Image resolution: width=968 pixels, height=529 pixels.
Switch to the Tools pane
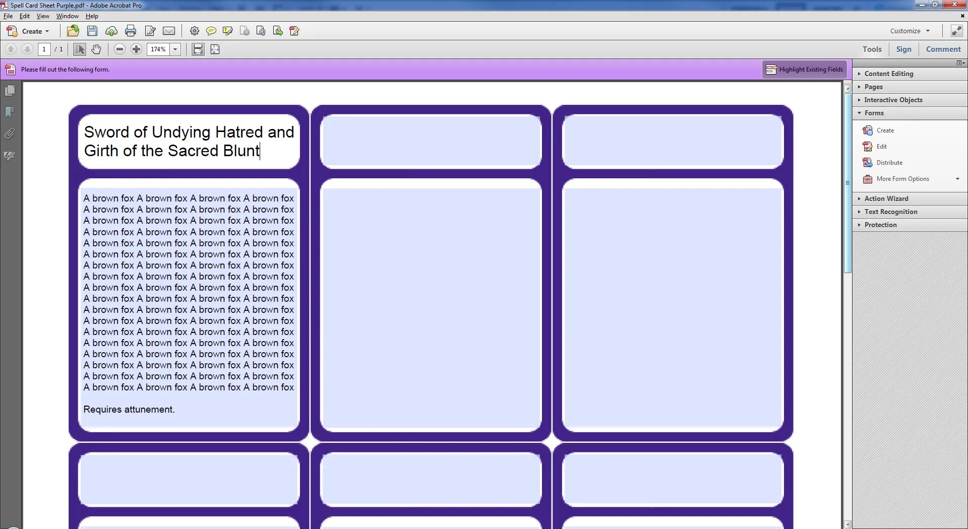click(872, 49)
